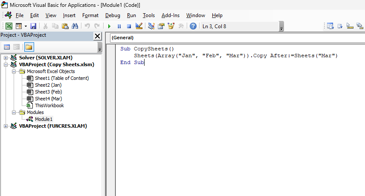Image resolution: width=365 pixels, height=196 pixels.
Task: Click the Redo arrow icon
Action: 97,26
